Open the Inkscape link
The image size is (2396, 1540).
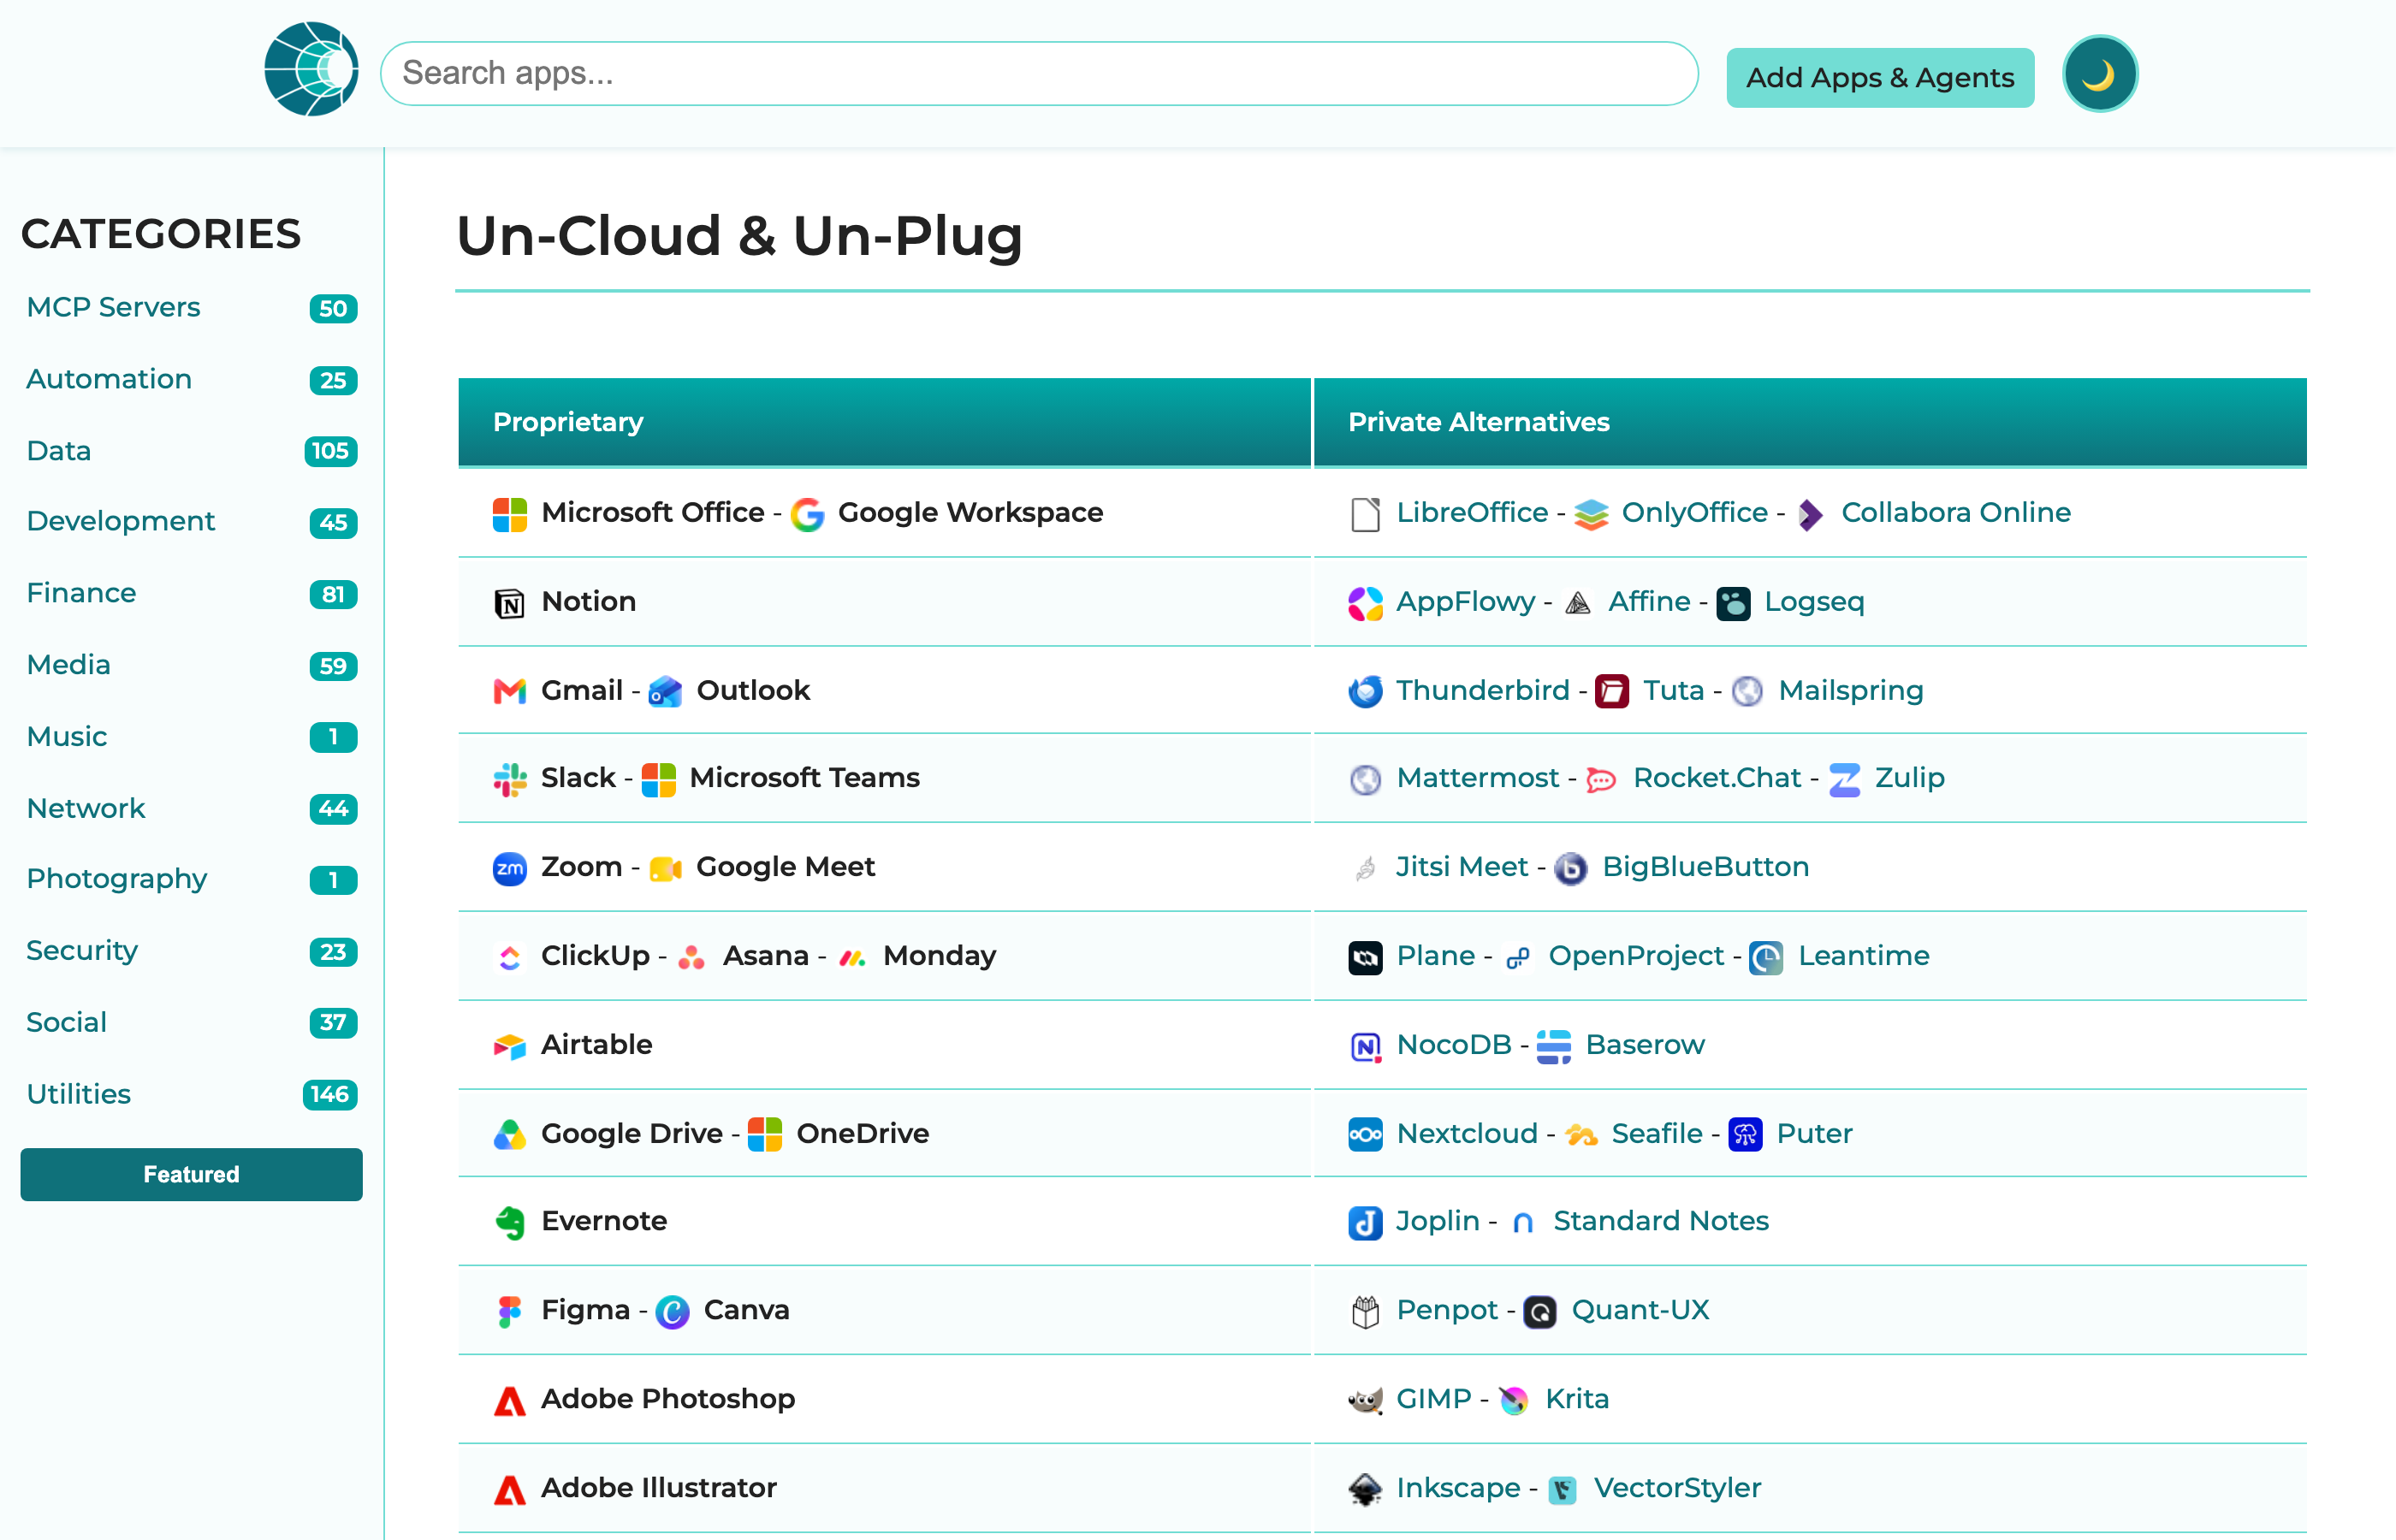tap(1458, 1487)
